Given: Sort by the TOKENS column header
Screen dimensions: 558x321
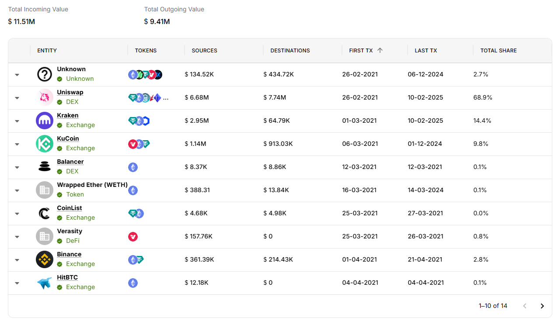Looking at the screenshot, I should point(146,51).
